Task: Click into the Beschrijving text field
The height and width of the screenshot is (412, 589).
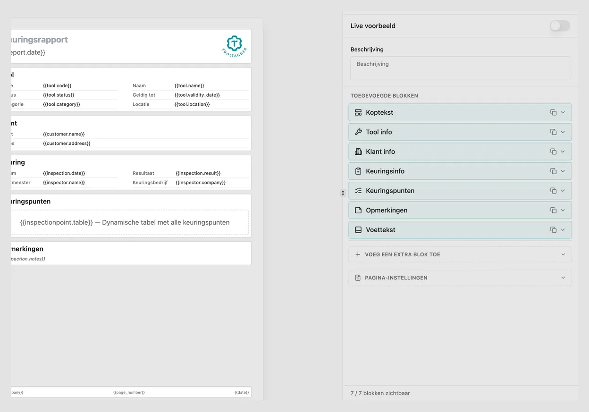Action: pos(460,68)
